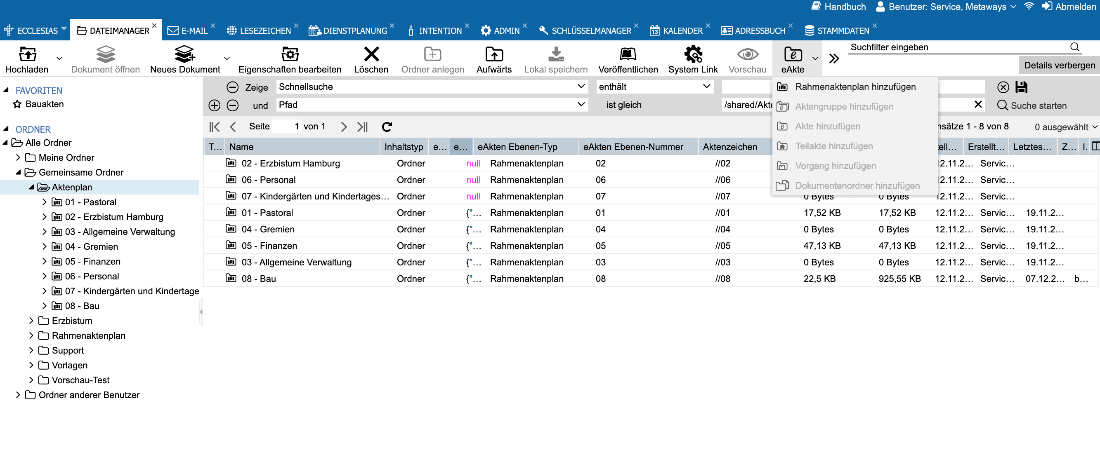The image size is (1100, 450).
Task: Sort by the Name column header
Action: click(302, 147)
